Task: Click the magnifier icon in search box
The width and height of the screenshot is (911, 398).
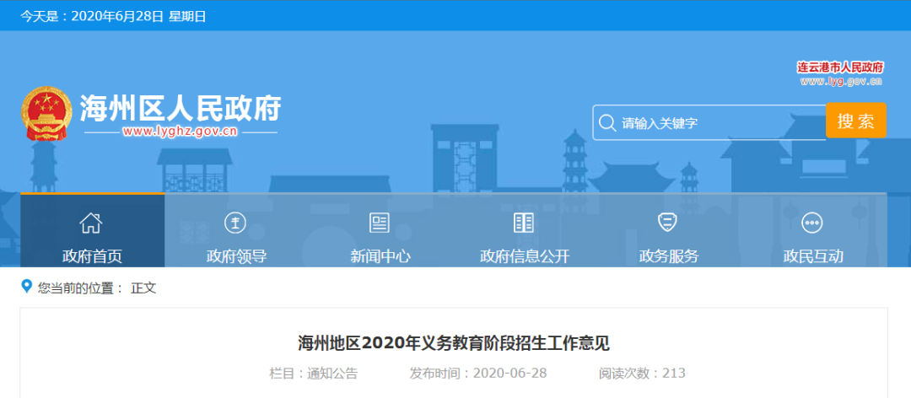Action: tap(607, 122)
